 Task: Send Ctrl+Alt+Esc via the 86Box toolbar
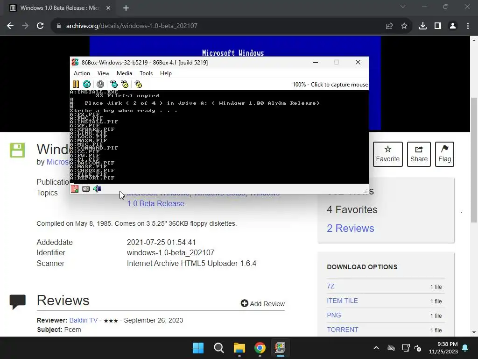tap(125, 84)
